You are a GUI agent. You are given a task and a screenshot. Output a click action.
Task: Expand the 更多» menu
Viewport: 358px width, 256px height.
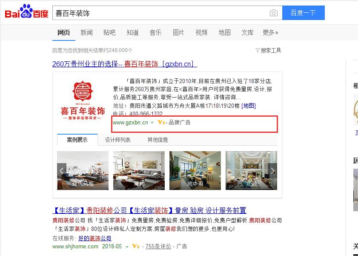click(270, 33)
